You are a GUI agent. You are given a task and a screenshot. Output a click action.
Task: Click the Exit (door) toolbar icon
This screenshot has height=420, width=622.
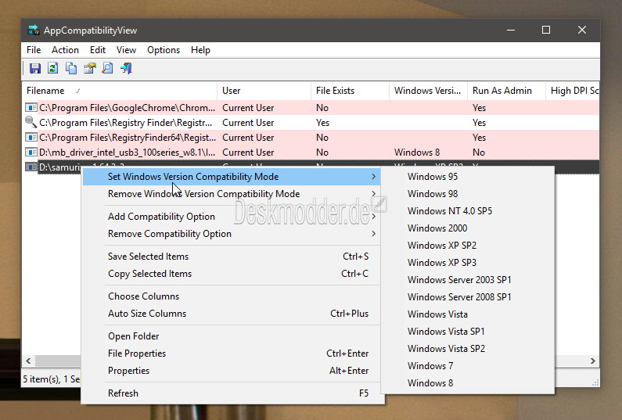click(126, 69)
